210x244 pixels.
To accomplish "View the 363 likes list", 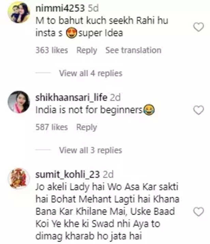I will 51,50.
